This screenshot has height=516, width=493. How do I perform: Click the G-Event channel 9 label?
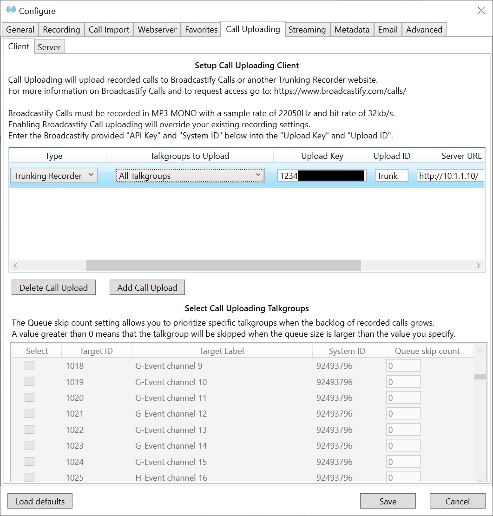pos(169,366)
